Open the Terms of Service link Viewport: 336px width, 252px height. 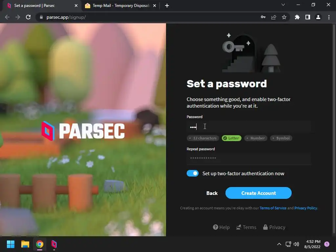coord(273,208)
